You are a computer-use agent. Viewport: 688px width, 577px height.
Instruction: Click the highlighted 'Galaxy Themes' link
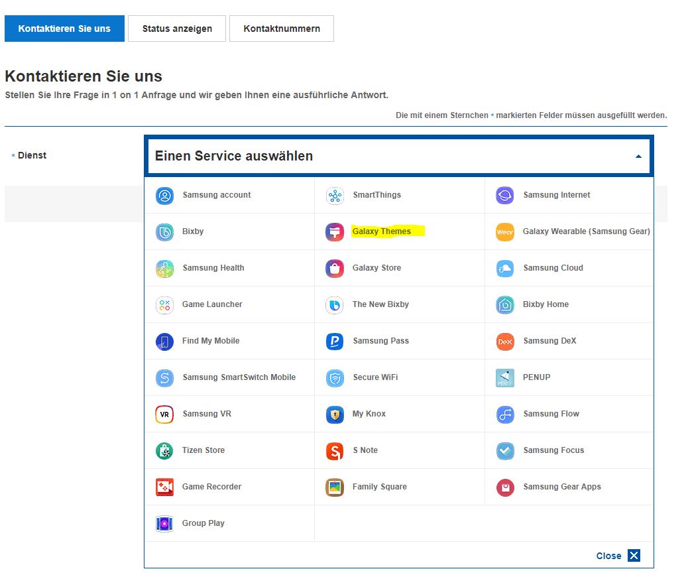coord(382,231)
